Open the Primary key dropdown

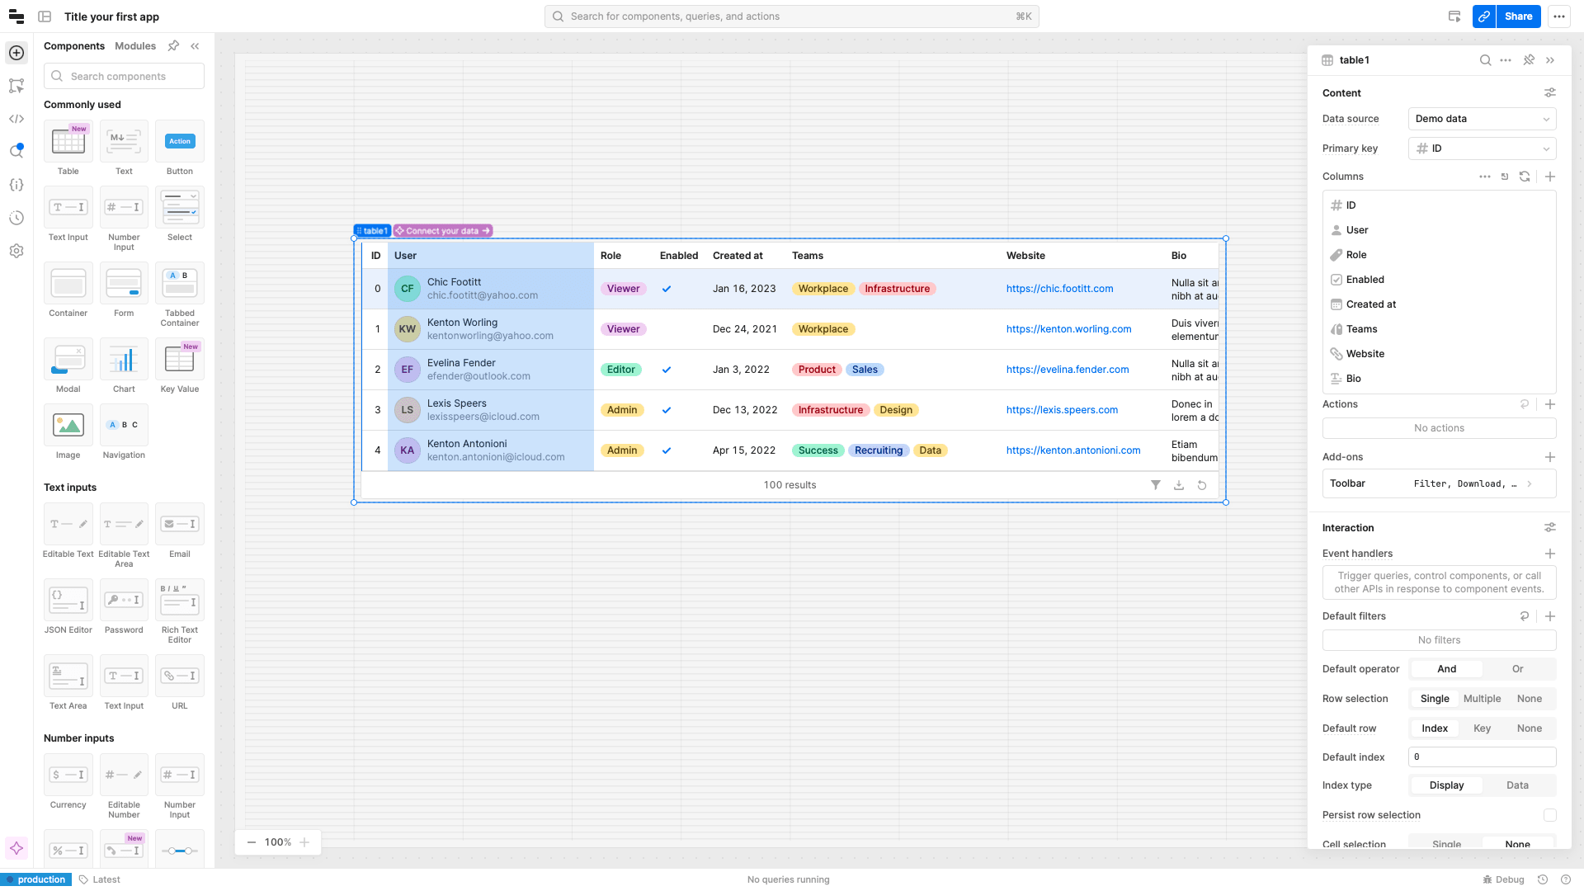coord(1483,148)
